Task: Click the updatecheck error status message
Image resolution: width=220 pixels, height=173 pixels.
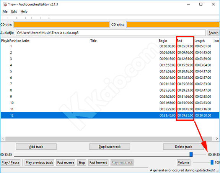Action: [x=182, y=170]
